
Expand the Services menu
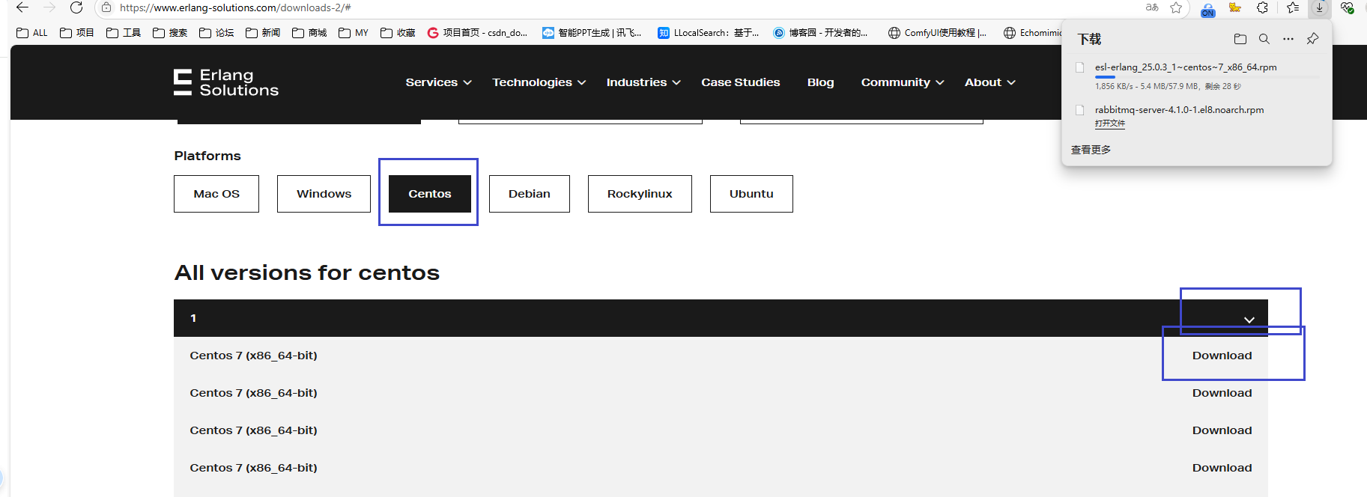click(438, 82)
